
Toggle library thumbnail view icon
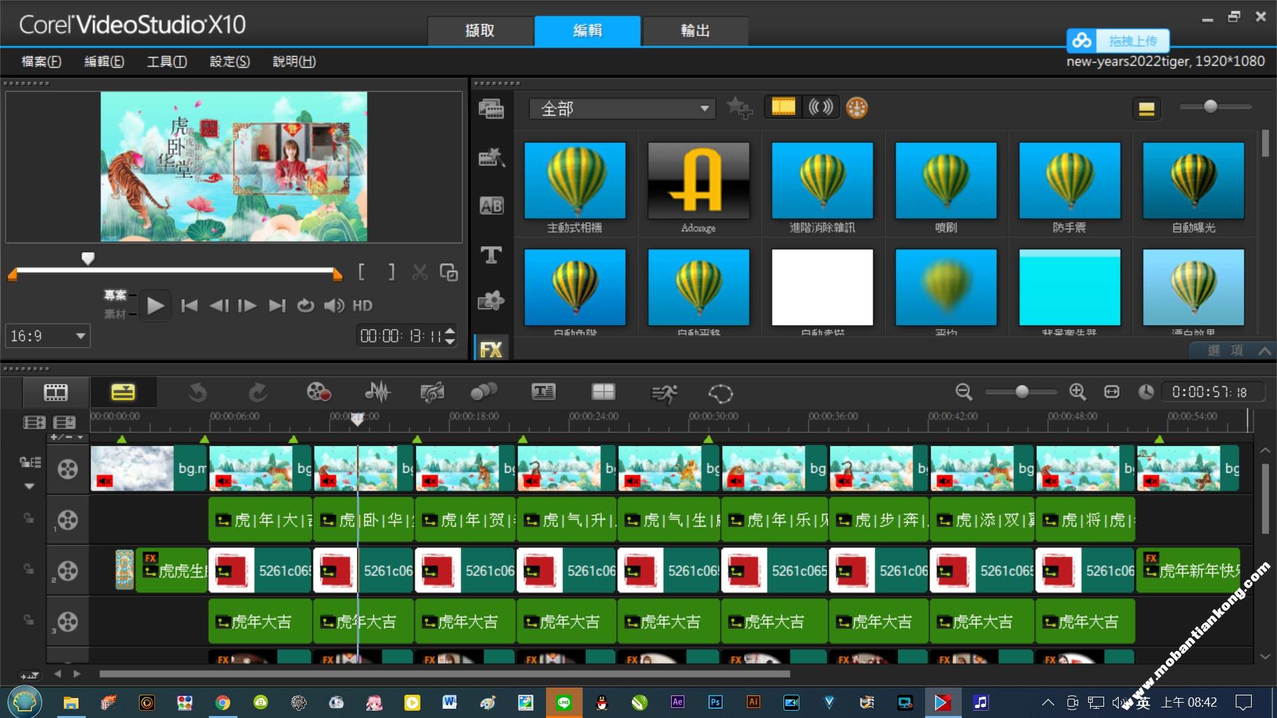tap(1147, 109)
